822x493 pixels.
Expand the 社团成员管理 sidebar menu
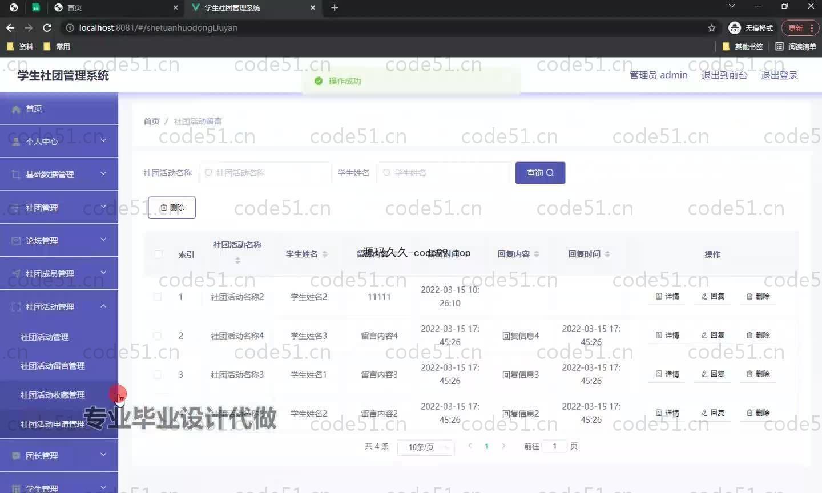click(59, 273)
